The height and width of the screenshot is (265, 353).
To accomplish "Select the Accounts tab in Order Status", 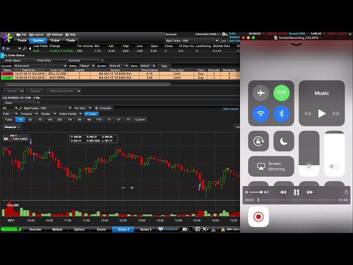I will [74, 60].
